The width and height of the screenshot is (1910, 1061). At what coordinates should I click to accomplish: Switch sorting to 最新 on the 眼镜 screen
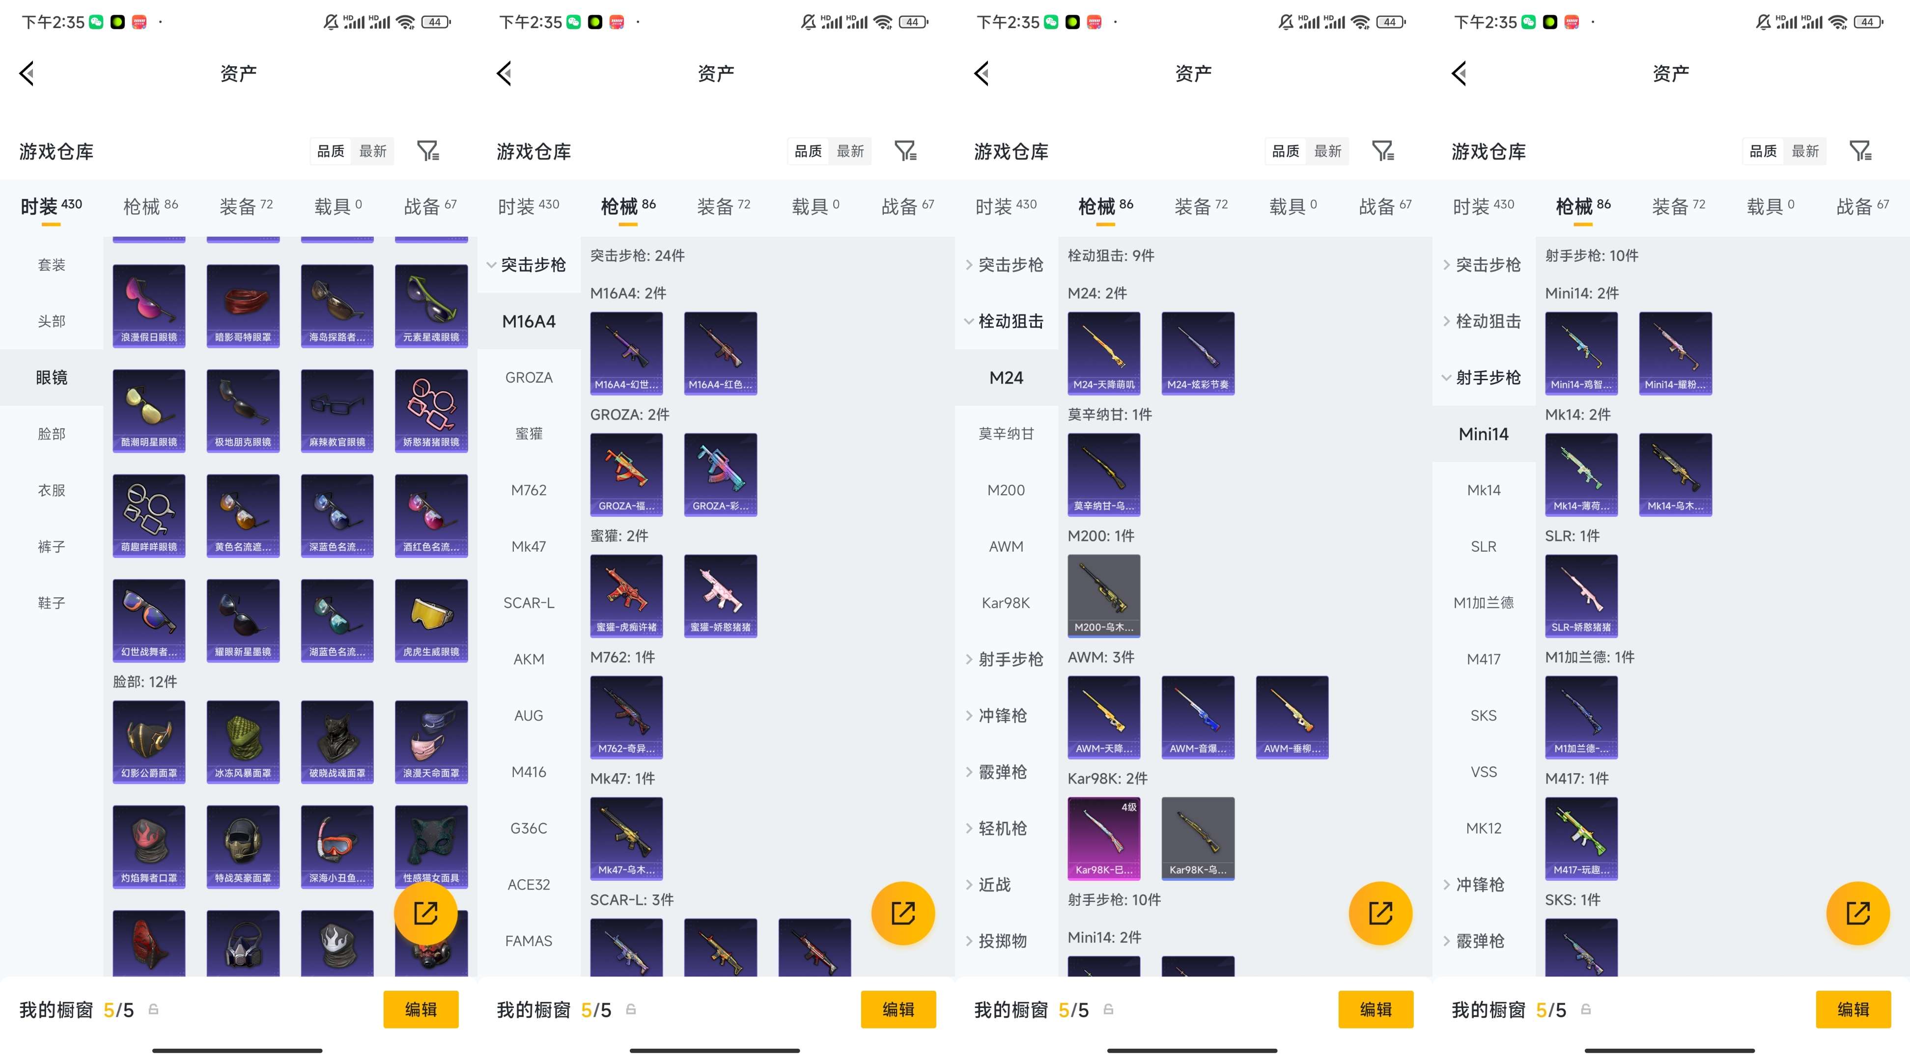pyautogui.click(x=373, y=151)
